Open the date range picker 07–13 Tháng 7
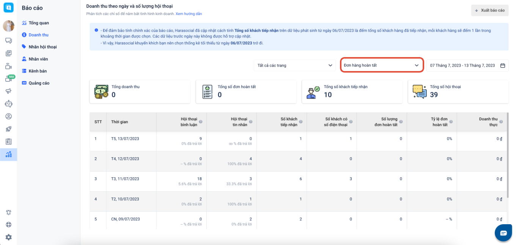The image size is (516, 245). click(x=467, y=65)
